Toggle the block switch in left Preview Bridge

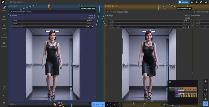point(92,24)
